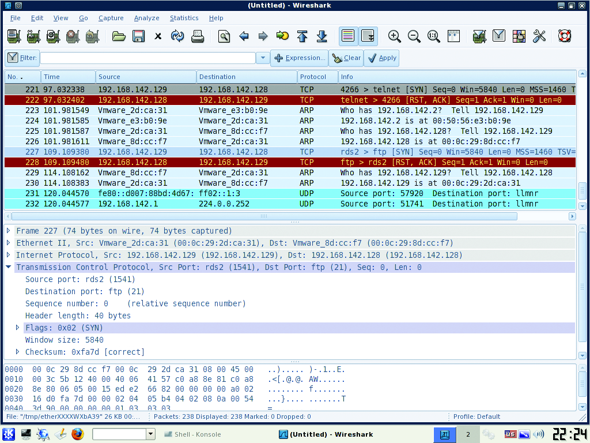The image size is (590, 443).
Task: Jump to the first packet icon
Action: [x=302, y=36]
